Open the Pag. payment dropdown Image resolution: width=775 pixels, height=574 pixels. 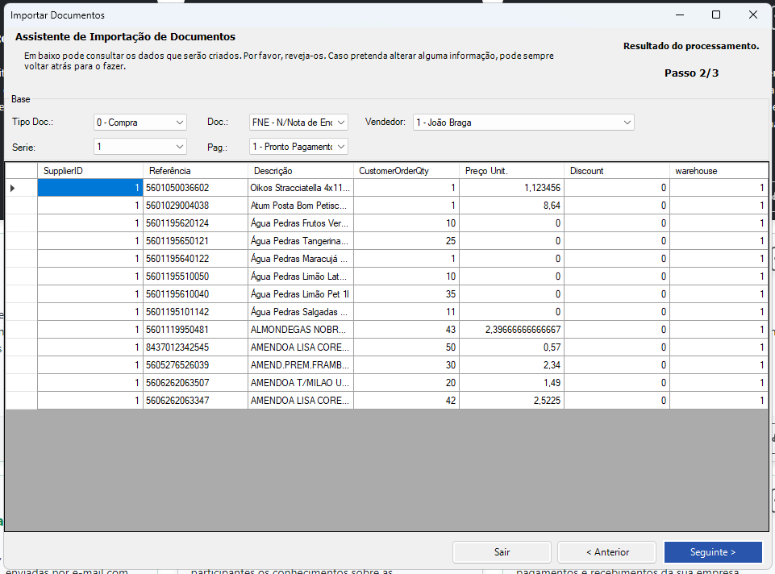(298, 147)
